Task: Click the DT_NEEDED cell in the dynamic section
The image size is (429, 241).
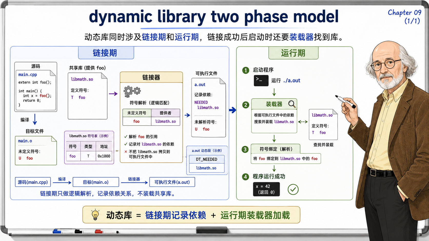Action: tap(207, 159)
